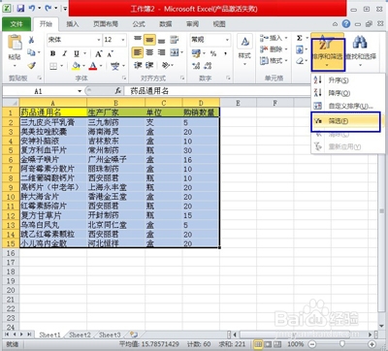This screenshot has height=351, width=388.
Task: Switch to the Formulas ribbon tab
Action: (139, 24)
